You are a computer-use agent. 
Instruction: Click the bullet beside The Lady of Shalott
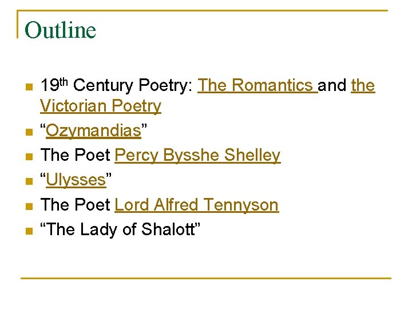29,231
